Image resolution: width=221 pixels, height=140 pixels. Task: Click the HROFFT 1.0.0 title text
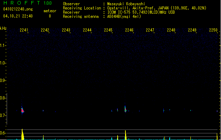tap(27, 3)
